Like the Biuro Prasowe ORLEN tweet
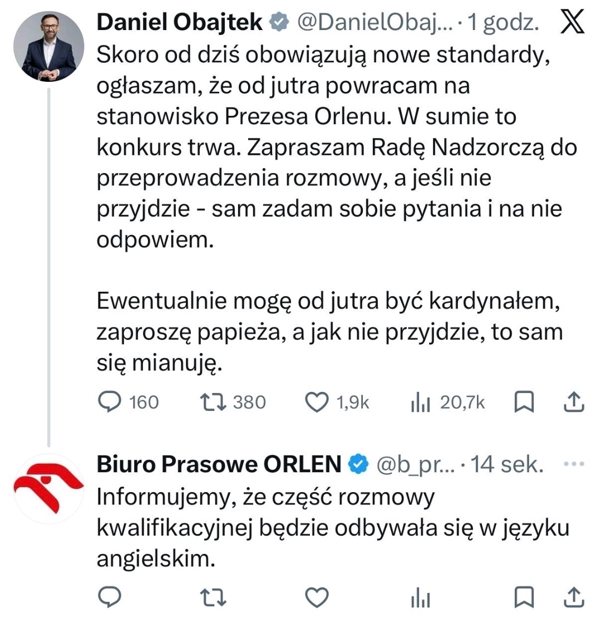Viewport: 601px width, 618px height. (x=318, y=598)
